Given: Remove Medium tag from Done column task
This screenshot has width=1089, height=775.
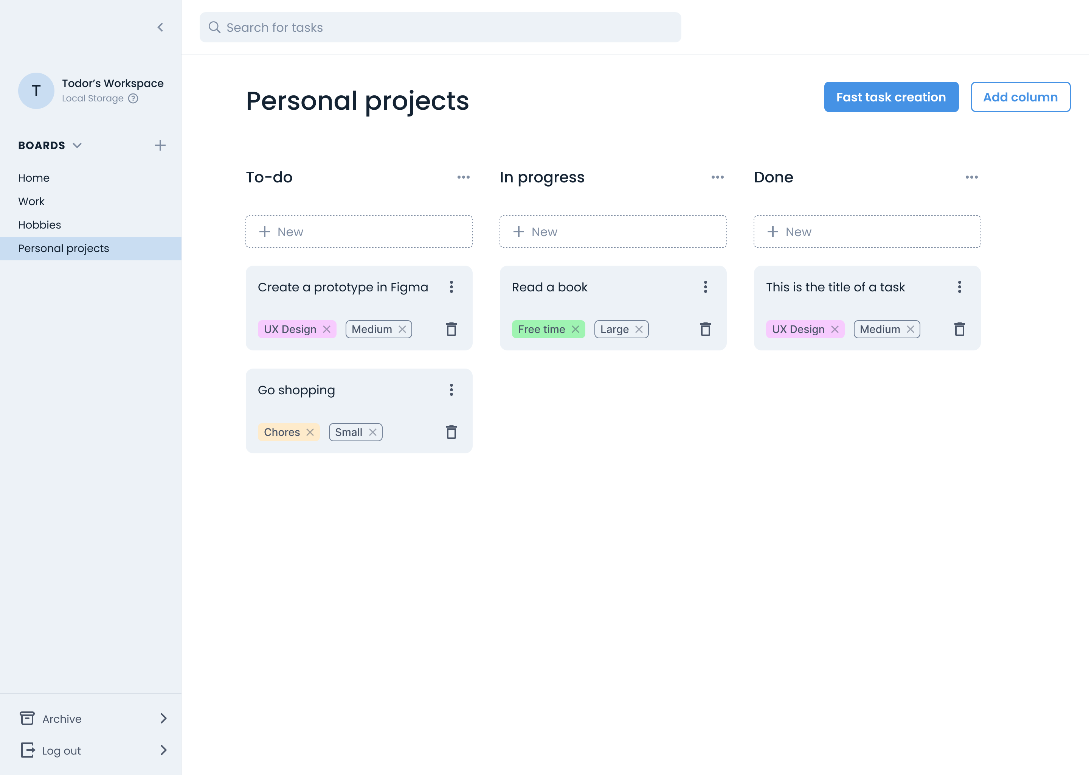Looking at the screenshot, I should [x=911, y=329].
